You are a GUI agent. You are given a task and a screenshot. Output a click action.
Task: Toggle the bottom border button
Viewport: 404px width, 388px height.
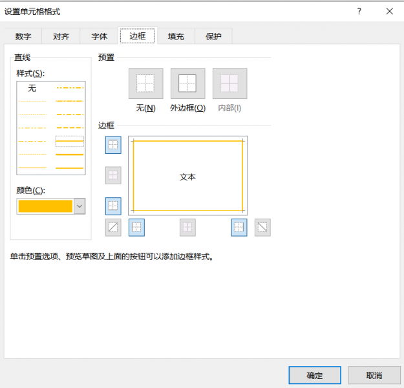pos(113,206)
